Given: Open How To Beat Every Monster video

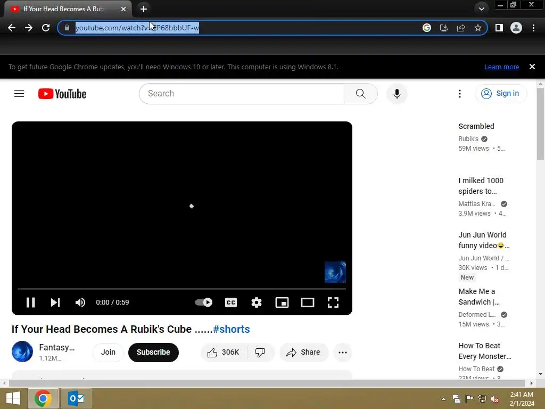Looking at the screenshot, I should point(484,351).
